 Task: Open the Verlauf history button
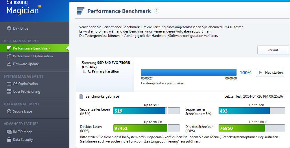(x=273, y=50)
